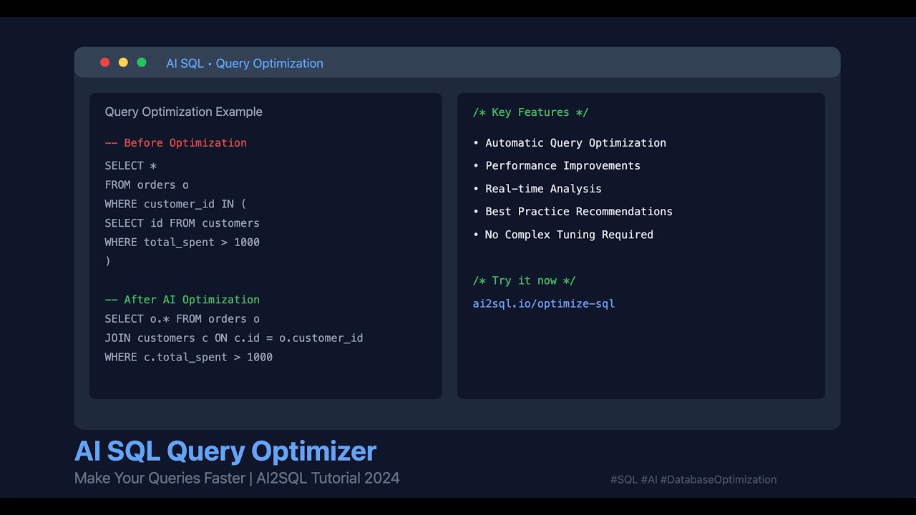Image resolution: width=916 pixels, height=515 pixels.
Task: Click the 'SELECT *' code line
Action: pos(131,165)
